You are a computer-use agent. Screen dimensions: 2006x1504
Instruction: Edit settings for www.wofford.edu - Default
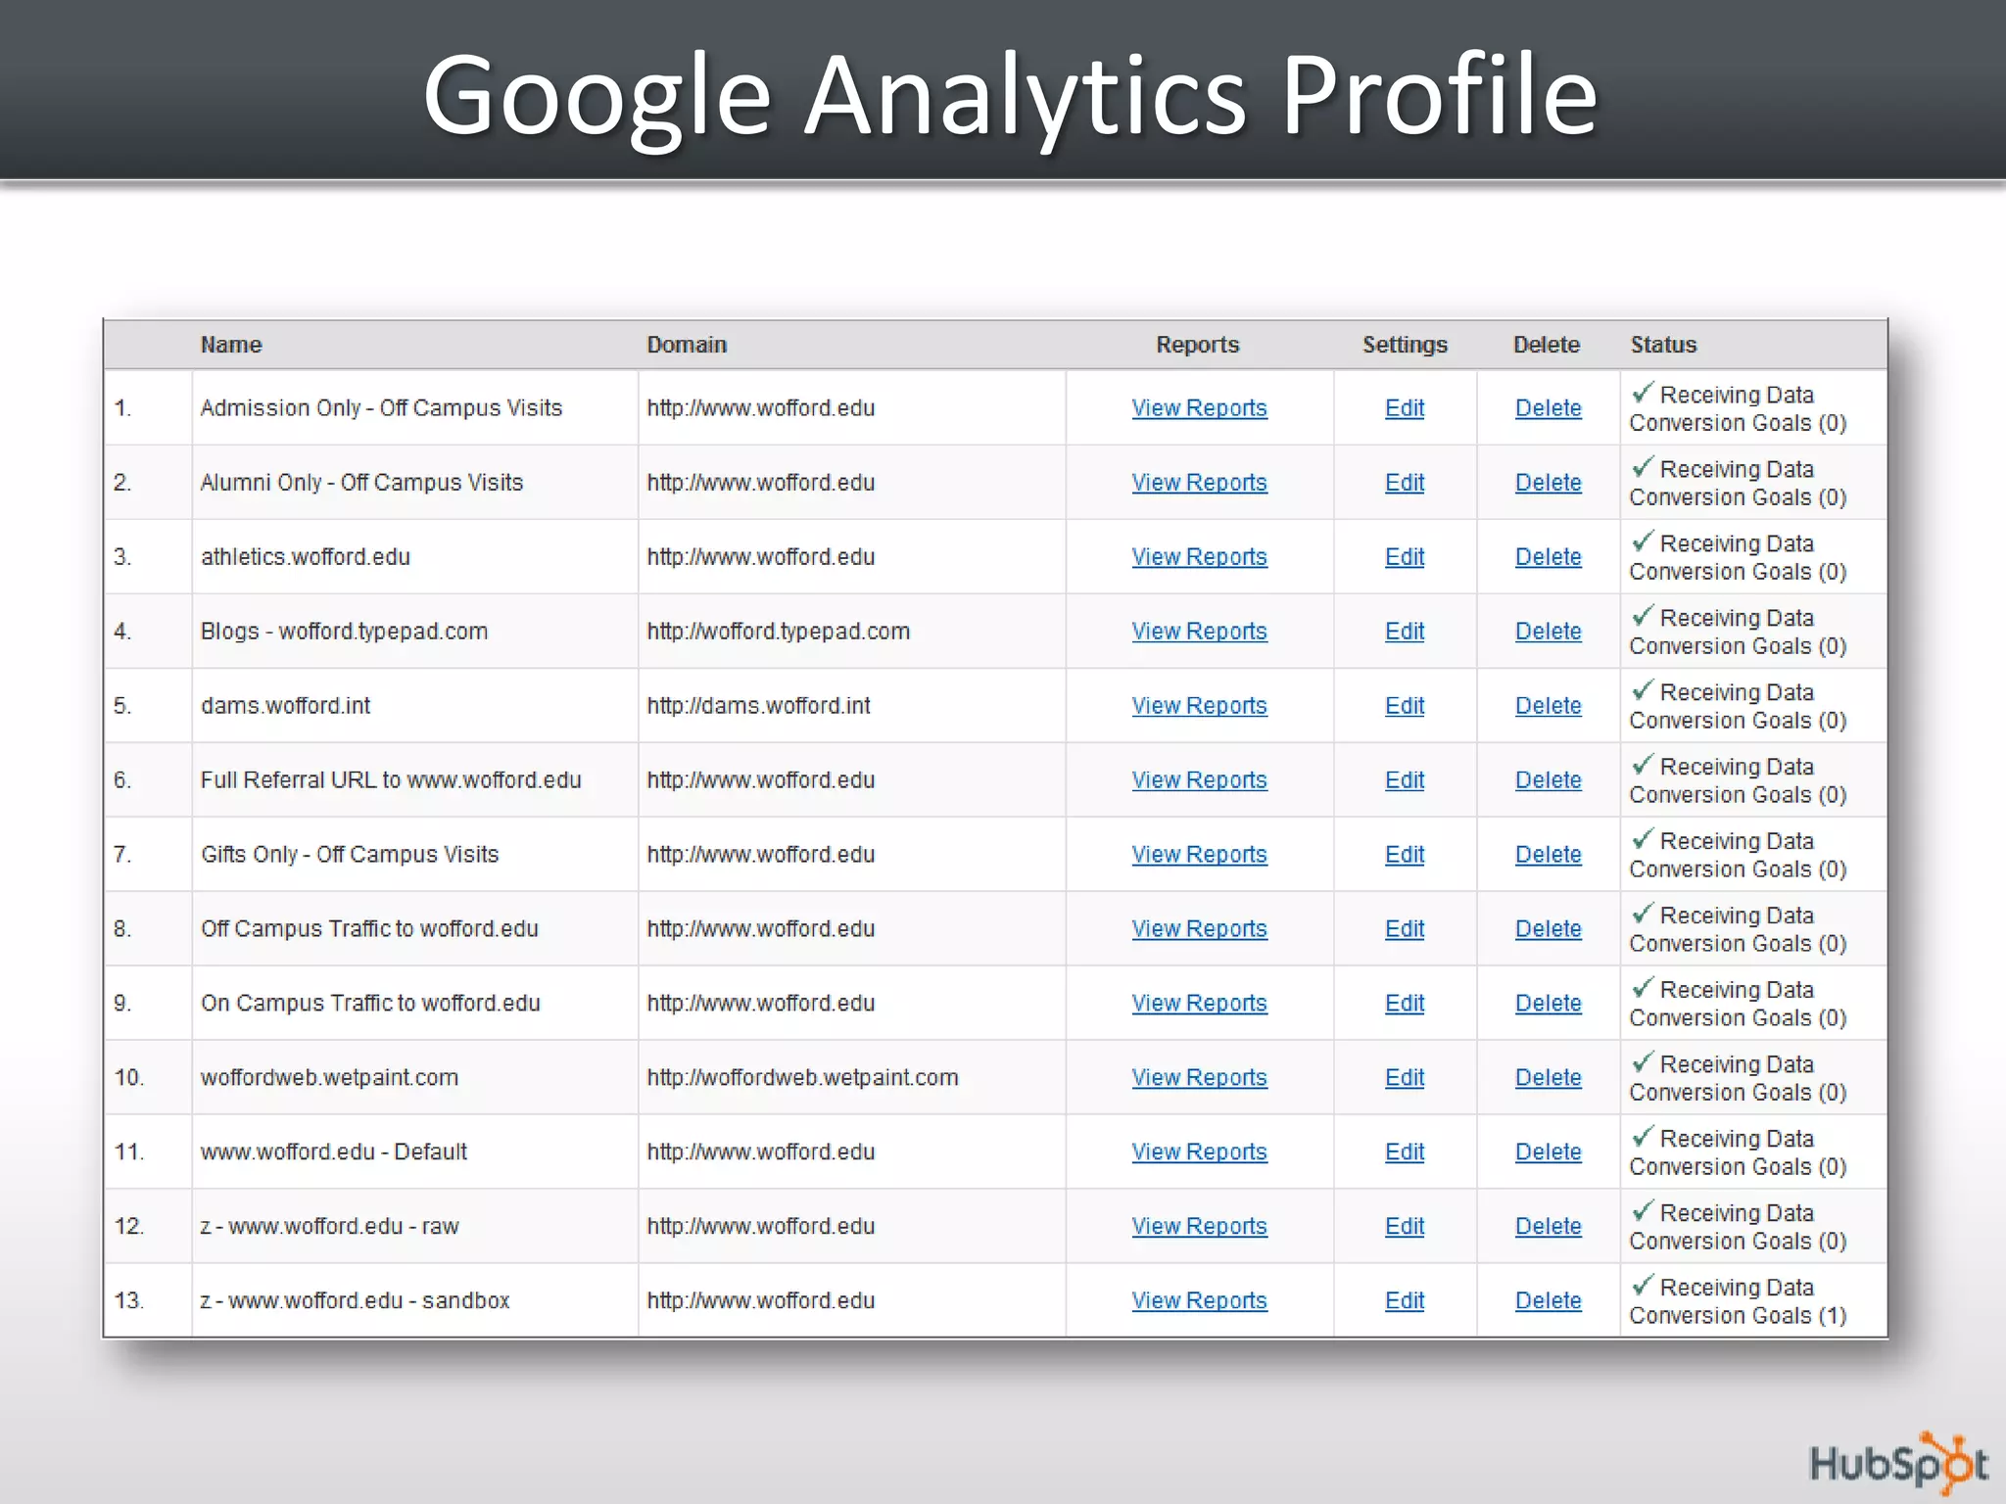tap(1404, 1152)
